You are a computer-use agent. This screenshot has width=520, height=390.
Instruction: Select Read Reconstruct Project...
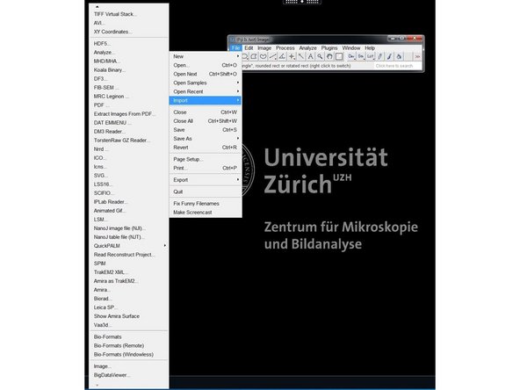point(129,255)
